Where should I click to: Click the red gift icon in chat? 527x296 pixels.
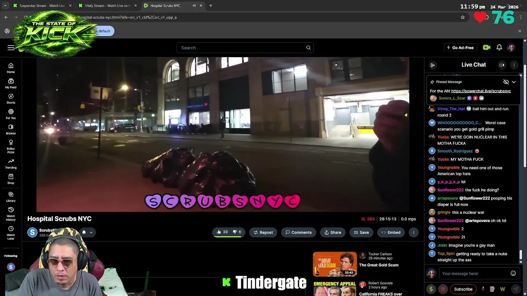pyautogui.click(x=443, y=289)
